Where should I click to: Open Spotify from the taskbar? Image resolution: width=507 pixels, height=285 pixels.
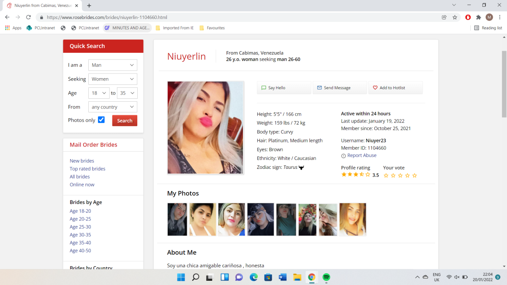(x=326, y=277)
